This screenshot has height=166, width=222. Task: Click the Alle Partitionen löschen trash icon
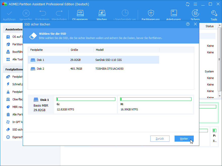coord(8,114)
